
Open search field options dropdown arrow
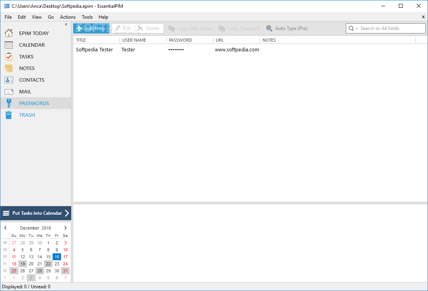click(x=357, y=29)
